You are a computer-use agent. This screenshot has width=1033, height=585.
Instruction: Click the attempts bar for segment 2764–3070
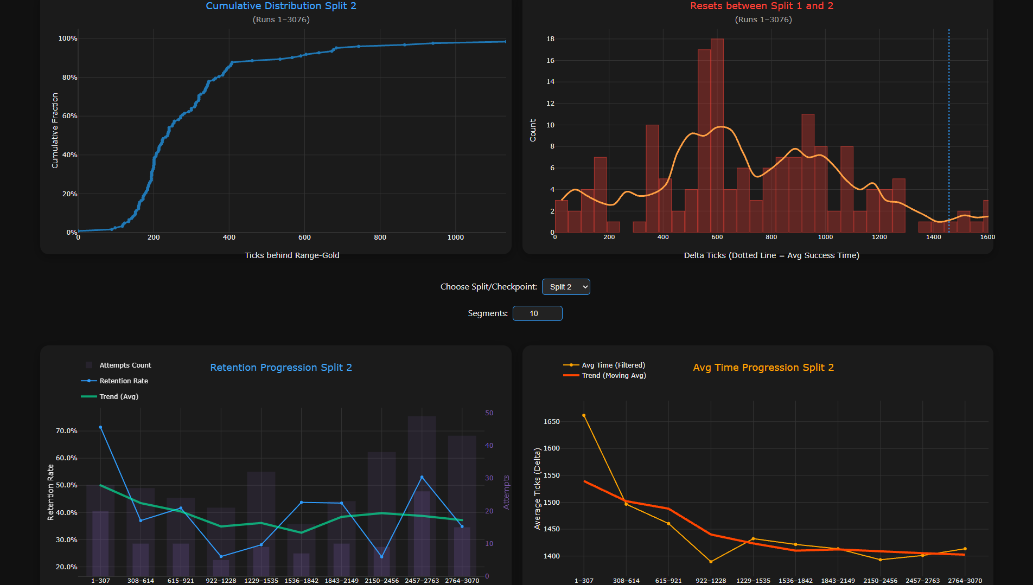(x=462, y=506)
